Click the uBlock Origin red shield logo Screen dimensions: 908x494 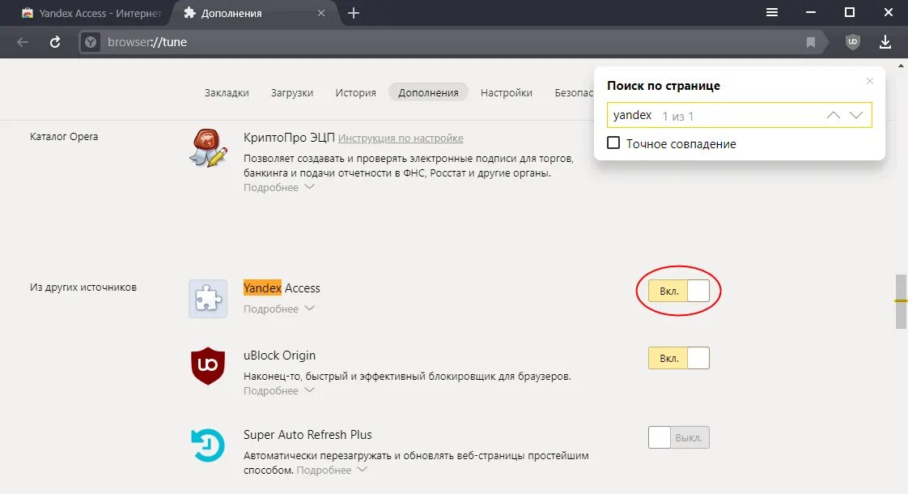(x=208, y=366)
